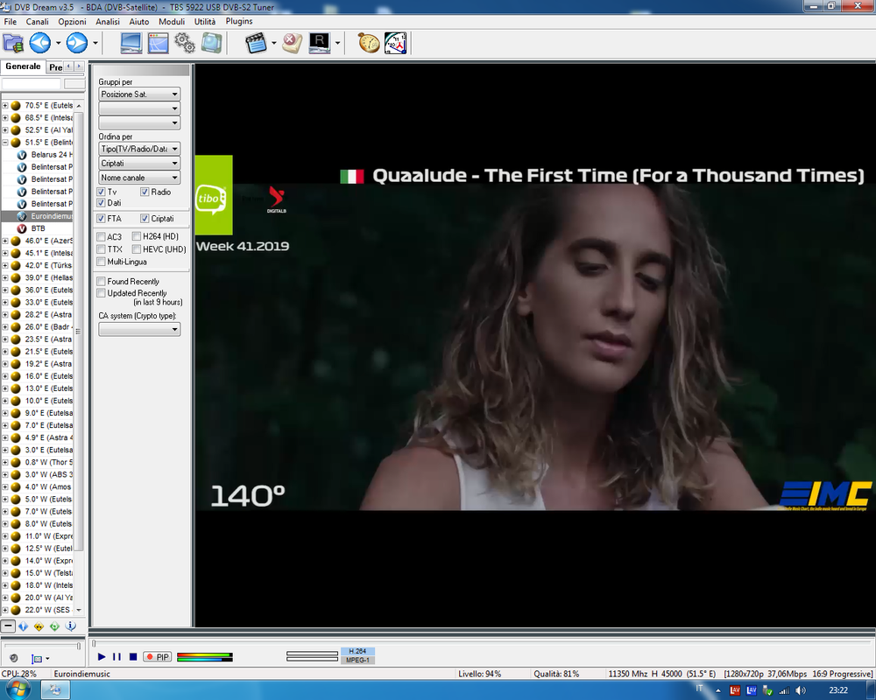The image size is (876, 700).
Task: Expand the 13.0° E satellite node
Action: pos(5,388)
